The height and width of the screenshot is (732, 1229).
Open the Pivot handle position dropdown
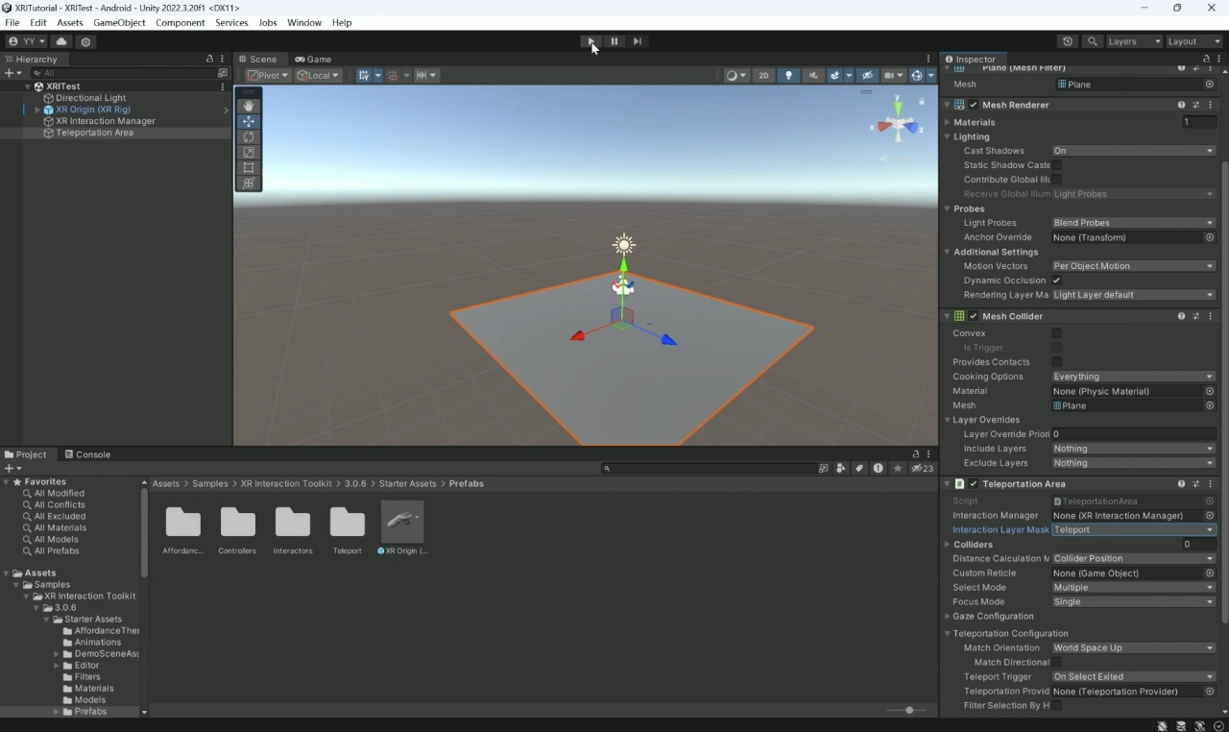point(268,75)
